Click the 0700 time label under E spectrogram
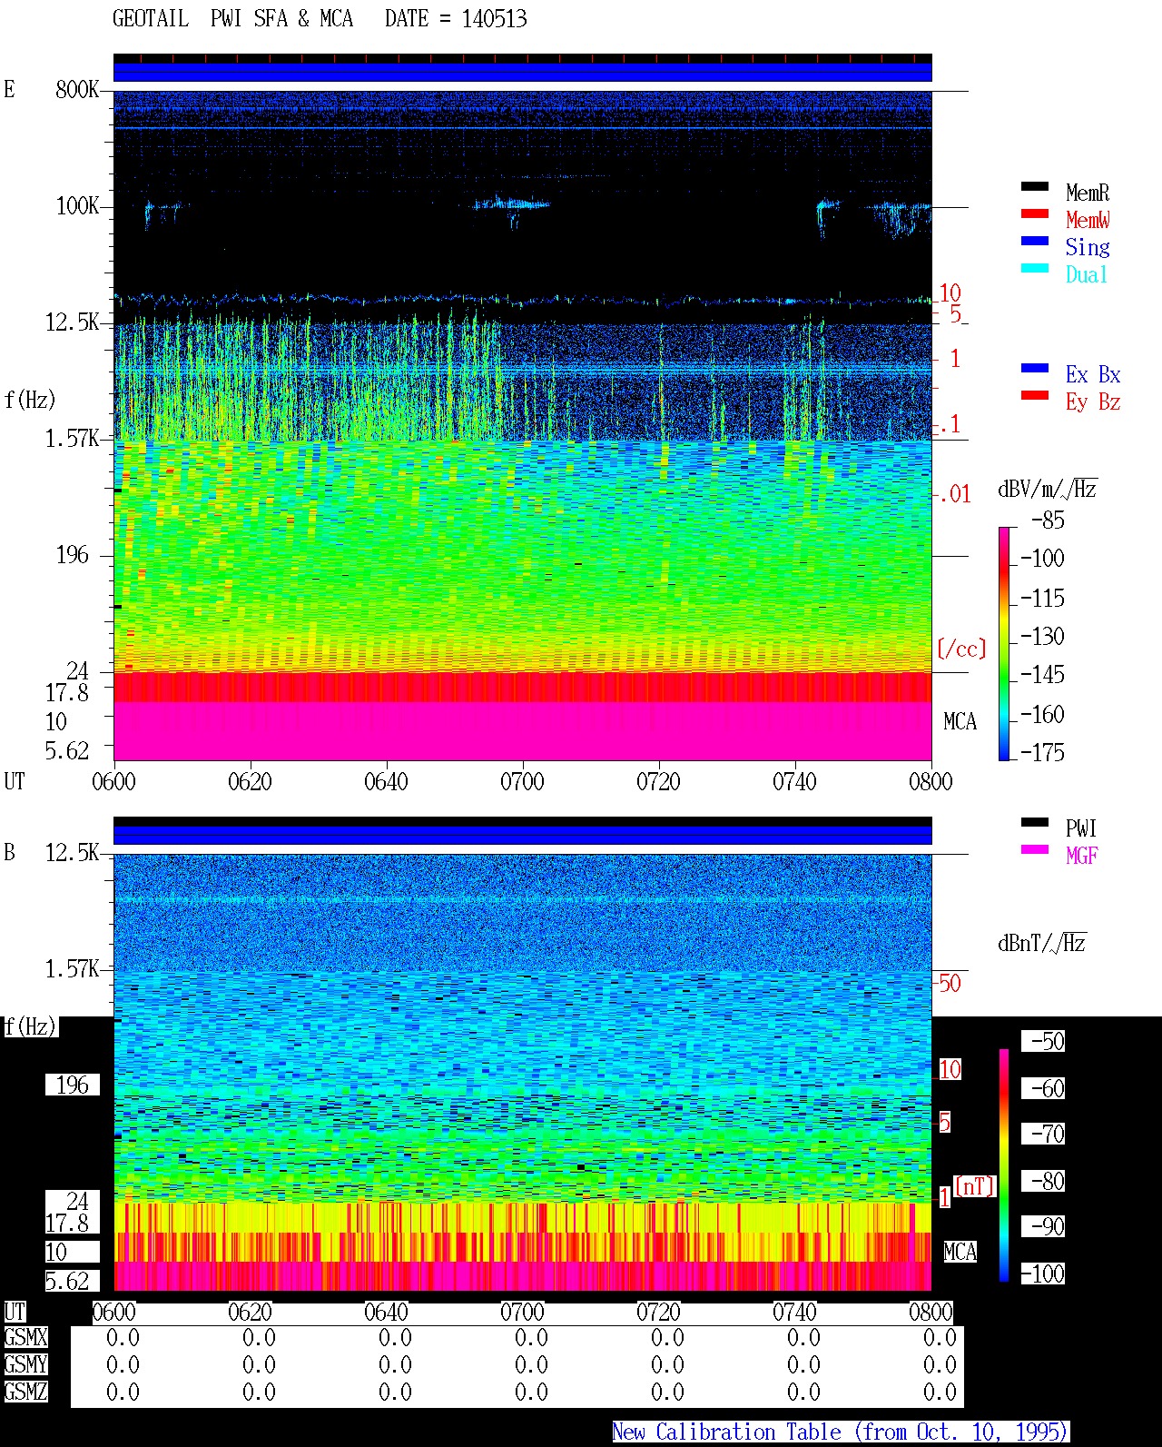The height and width of the screenshot is (1447, 1162). [x=522, y=782]
